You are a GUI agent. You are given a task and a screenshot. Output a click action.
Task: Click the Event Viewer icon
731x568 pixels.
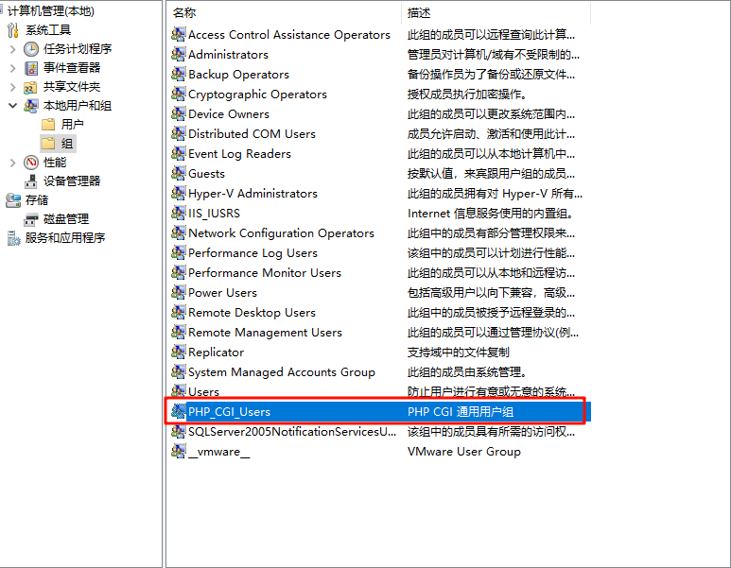coord(31,68)
